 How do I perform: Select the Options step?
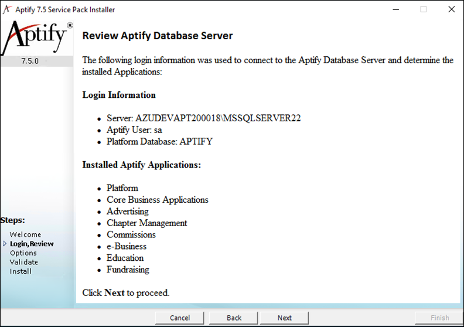coord(23,253)
